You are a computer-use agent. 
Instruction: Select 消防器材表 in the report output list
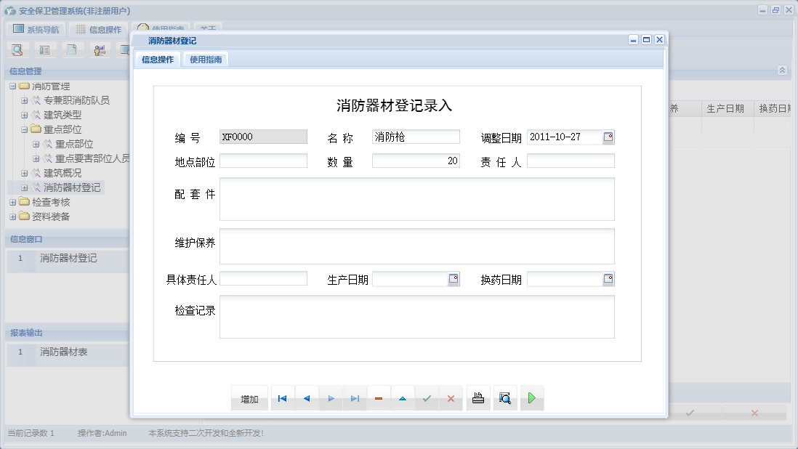pos(64,352)
